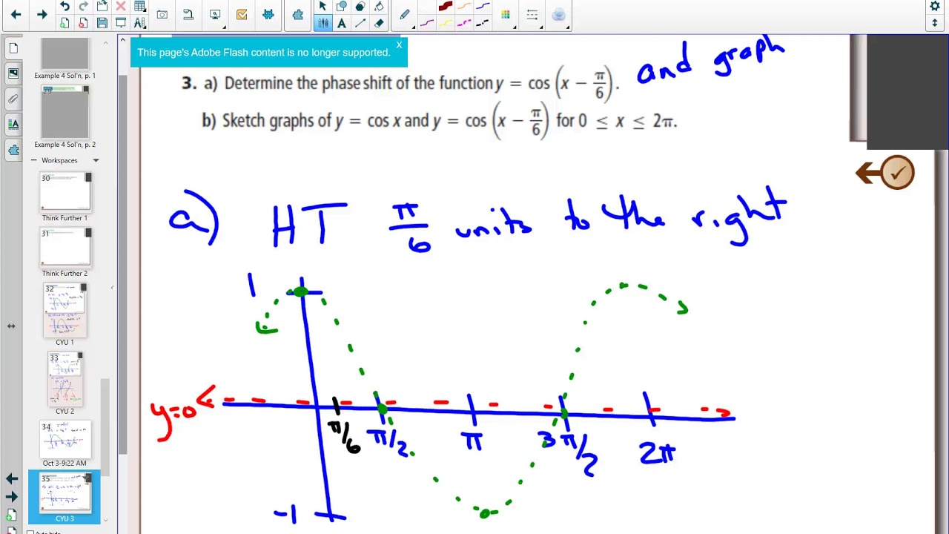Image resolution: width=949 pixels, height=534 pixels.
Task: Pick the blue pen style
Action: click(483, 7)
